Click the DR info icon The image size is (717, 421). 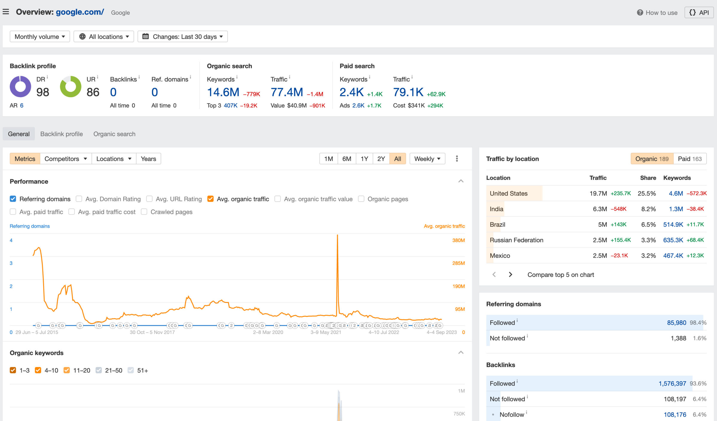point(48,77)
